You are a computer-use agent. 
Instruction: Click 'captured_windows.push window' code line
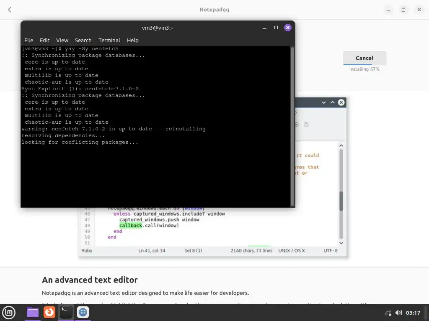[159, 219]
